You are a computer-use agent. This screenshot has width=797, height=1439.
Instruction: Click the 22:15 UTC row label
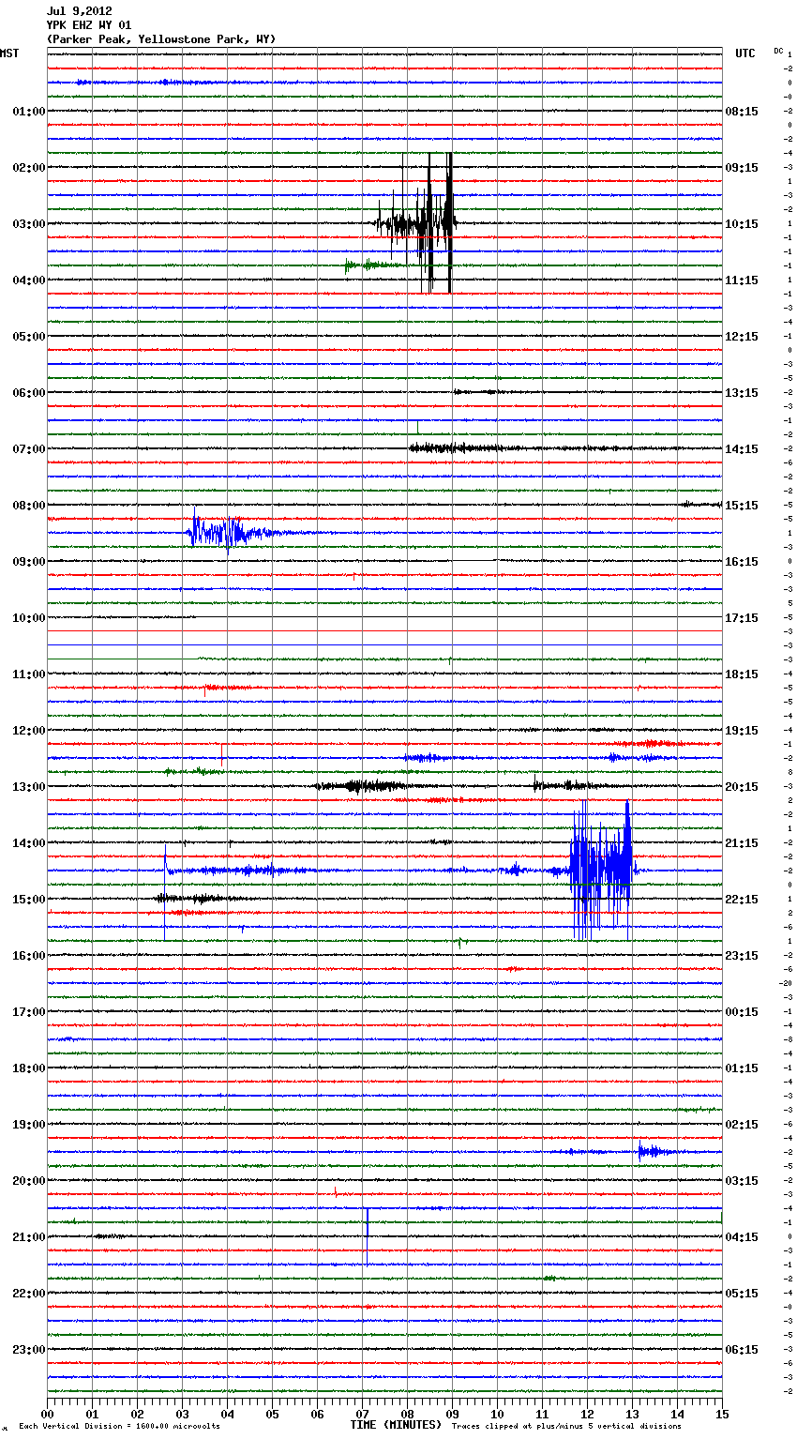click(742, 900)
